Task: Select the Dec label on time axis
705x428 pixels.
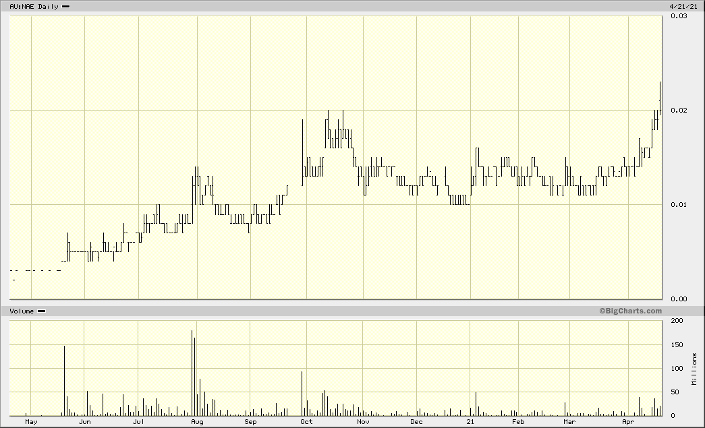Action: tap(416, 422)
